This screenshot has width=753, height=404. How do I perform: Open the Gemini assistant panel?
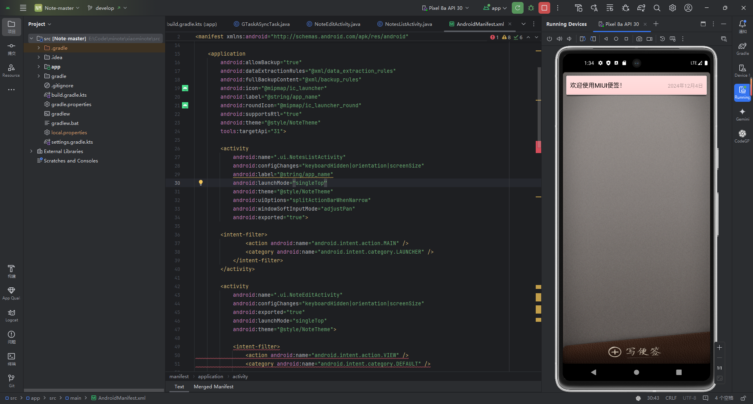(x=742, y=114)
